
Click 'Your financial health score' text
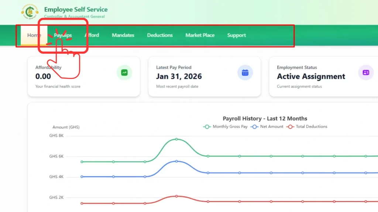(58, 86)
